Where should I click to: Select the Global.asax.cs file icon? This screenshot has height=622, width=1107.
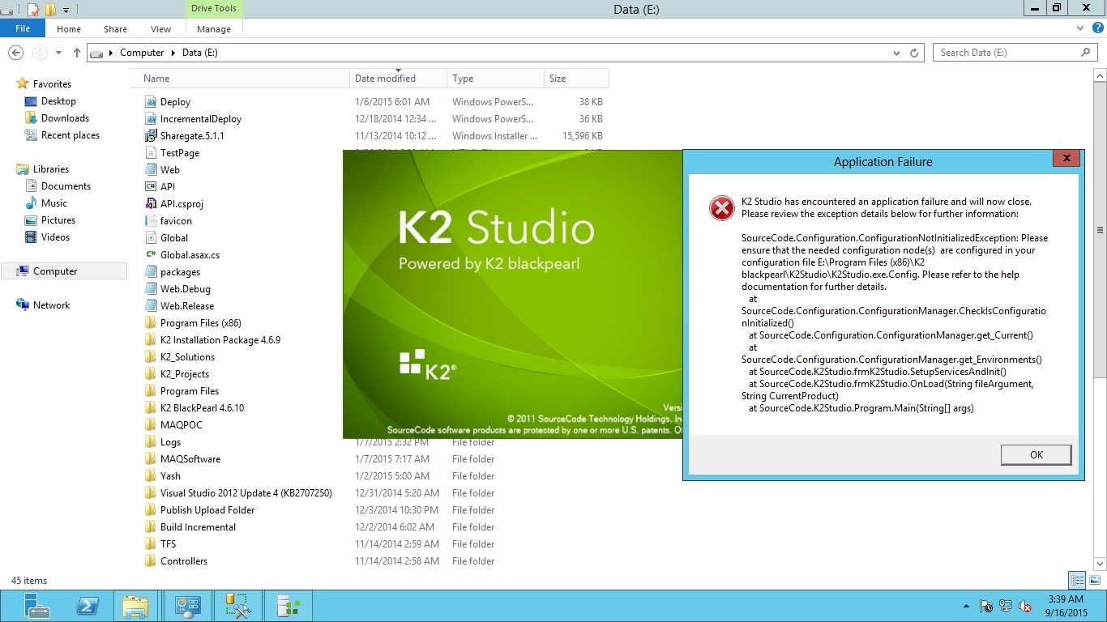(150, 255)
